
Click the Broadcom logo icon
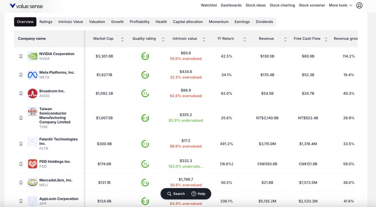pyautogui.click(x=32, y=93)
